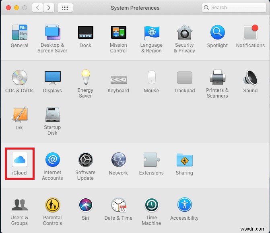The height and width of the screenshot is (233, 270).
Task: Close the System Preferences window
Action: (x=8, y=8)
